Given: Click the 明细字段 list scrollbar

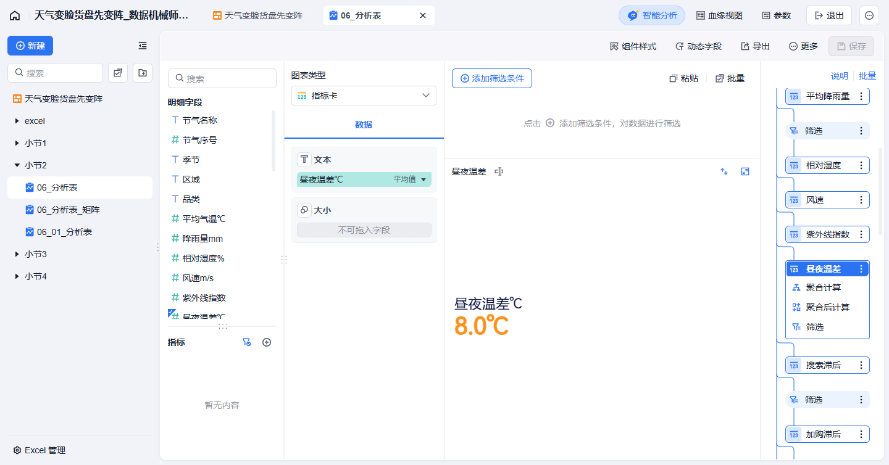Looking at the screenshot, I should click(273, 141).
